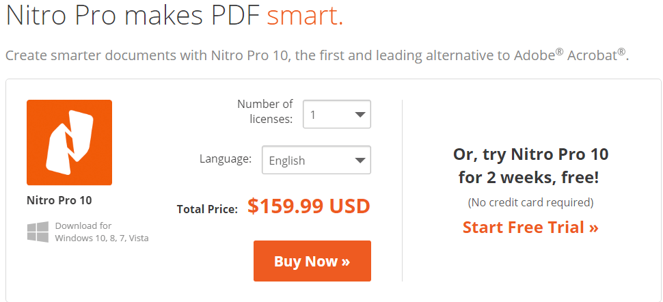Click the Language field label
This screenshot has width=663, height=302.
(x=226, y=159)
